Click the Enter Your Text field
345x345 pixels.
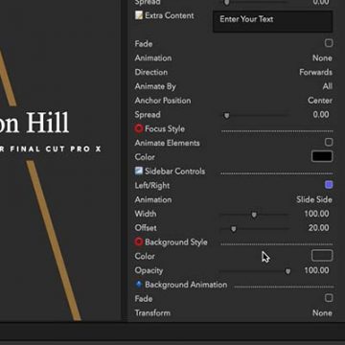(273, 21)
